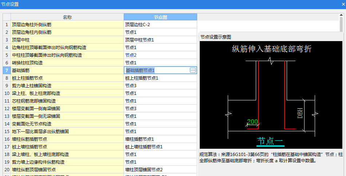The height and width of the screenshot is (176, 346).
Task: Click row number 12 header
Action: pyautogui.click(x=7, y=108)
